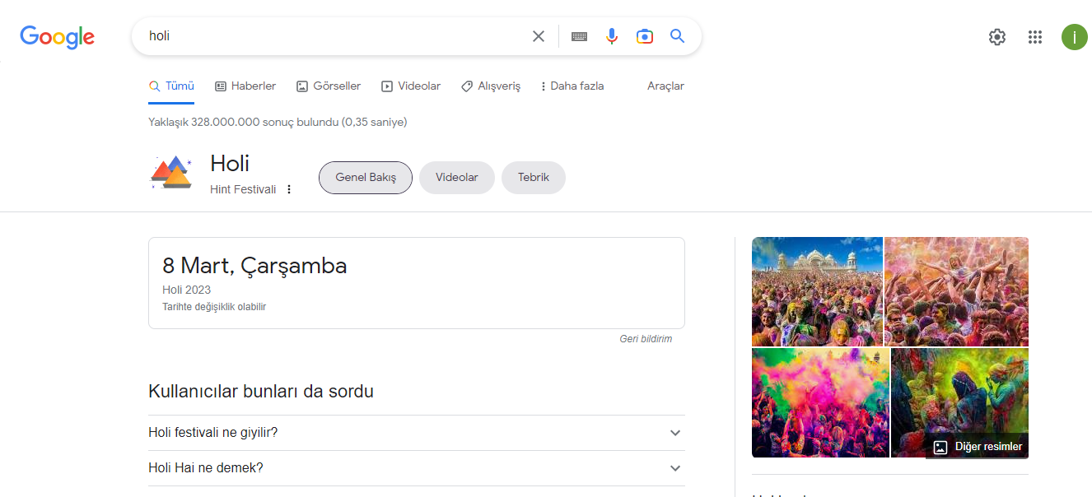1092x497 pixels.
Task: Click the Google account profile avatar
Action: (x=1074, y=37)
